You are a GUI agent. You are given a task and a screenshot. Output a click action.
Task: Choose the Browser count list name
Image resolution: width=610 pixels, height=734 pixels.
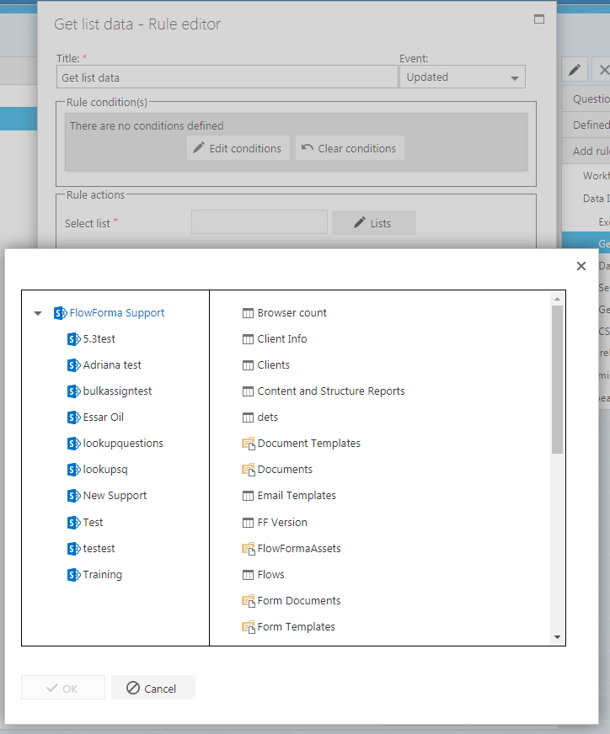(x=292, y=312)
